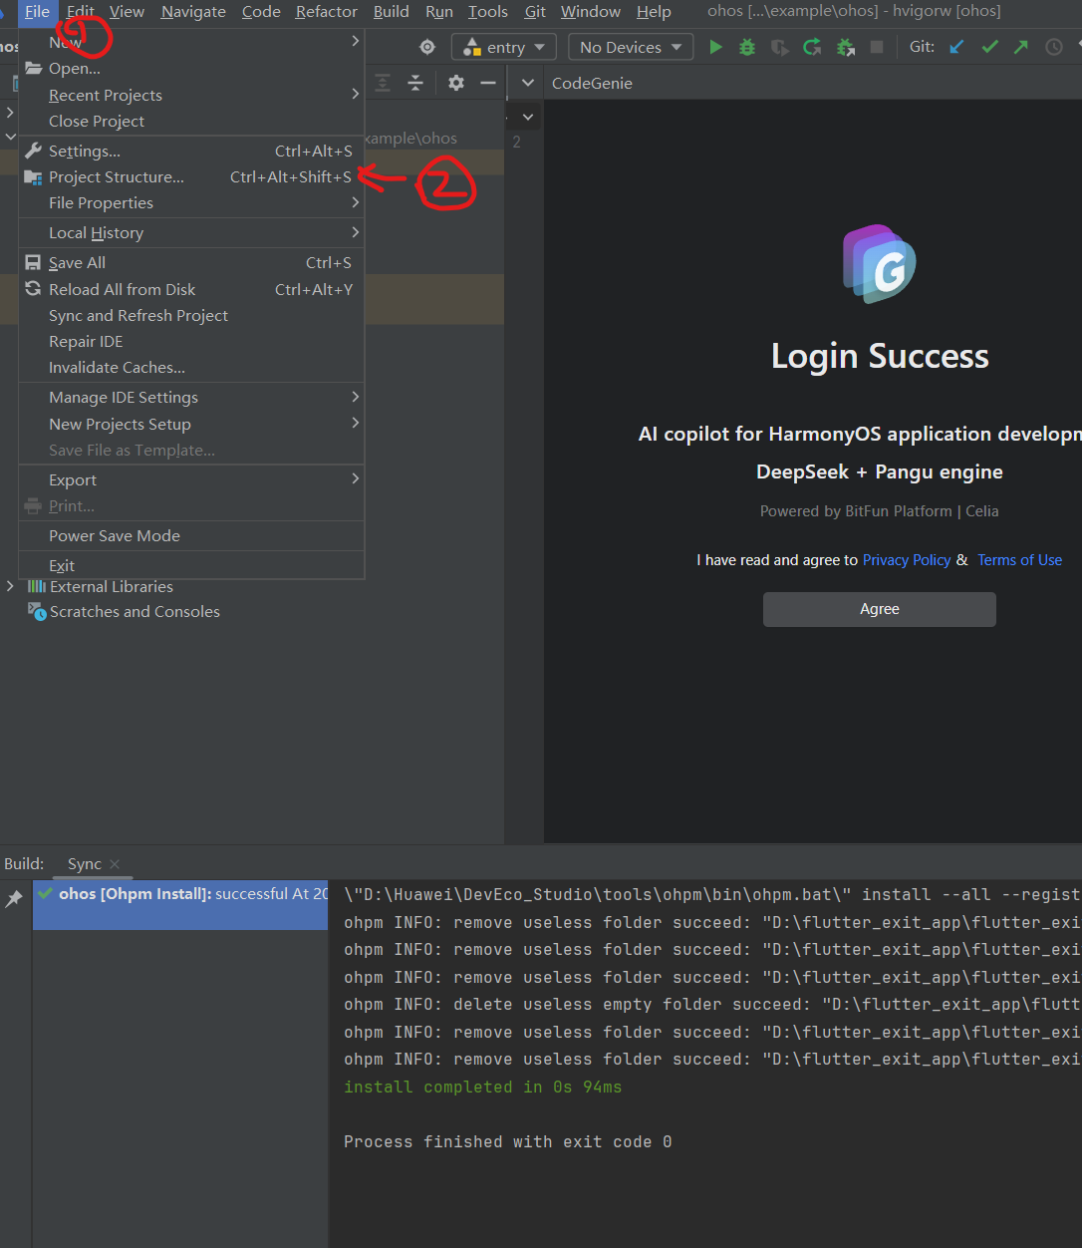Open the Navigate menu
This screenshot has height=1248, width=1082.
click(193, 11)
